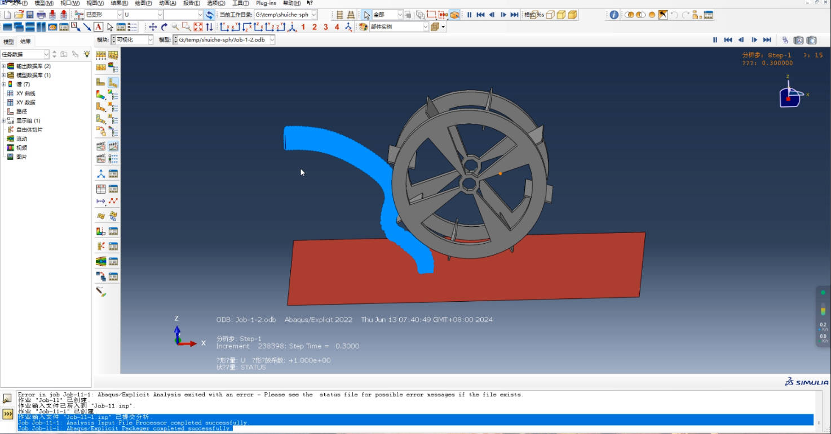Go to next frame in top toolbar

[x=503, y=15]
